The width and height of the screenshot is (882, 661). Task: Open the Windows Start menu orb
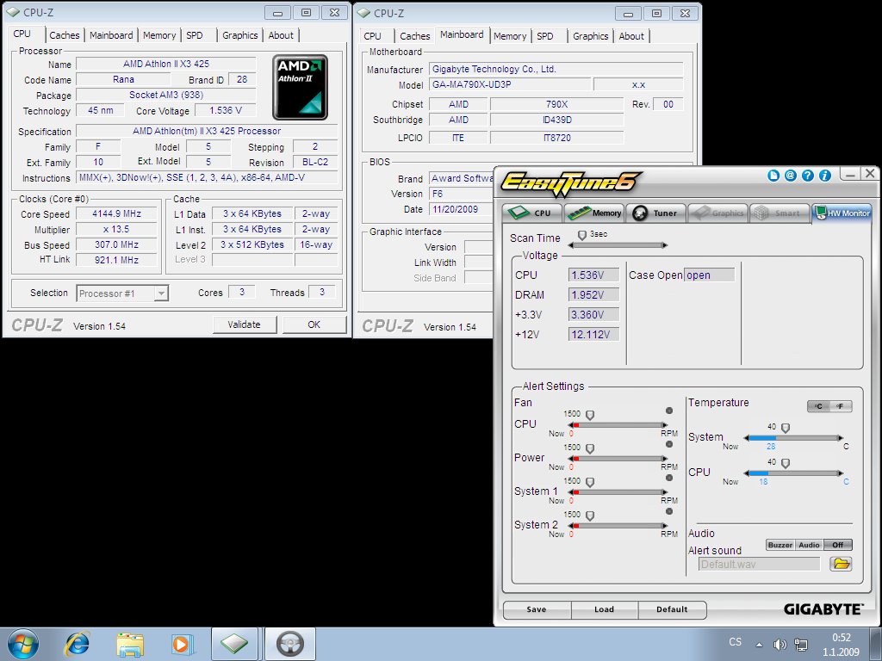click(x=23, y=644)
